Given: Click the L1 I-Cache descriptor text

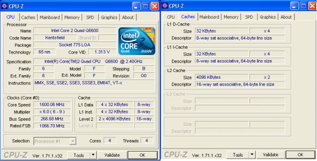Looking at the screenshot, I should coord(240,61).
